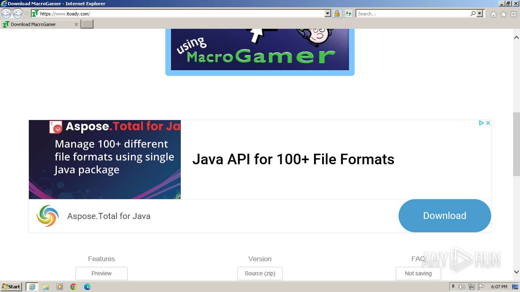520x292 pixels.
Task: Show hidden tray icons arrow
Action: point(453,287)
